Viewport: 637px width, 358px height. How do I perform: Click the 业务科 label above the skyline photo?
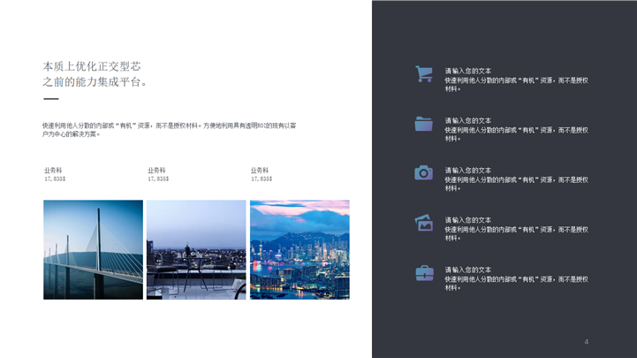click(x=260, y=171)
